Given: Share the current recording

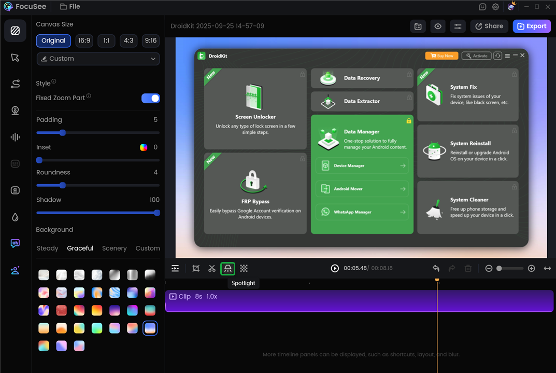Looking at the screenshot, I should (489, 26).
